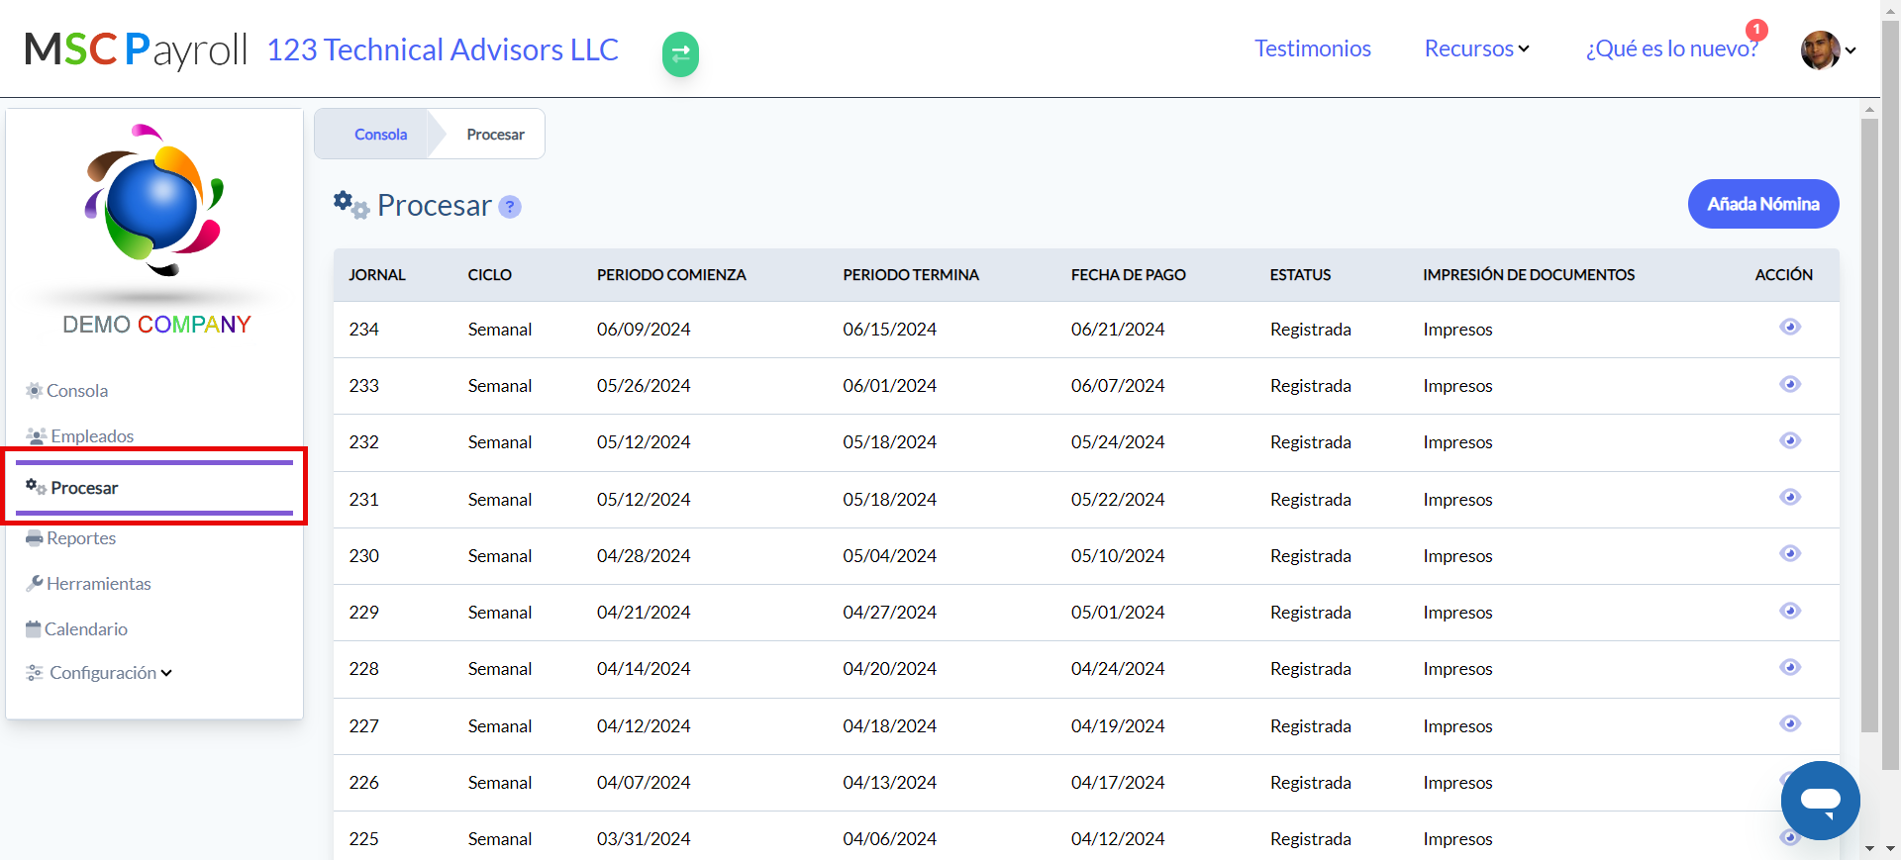Open Calendario in the sidebar
The width and height of the screenshot is (1901, 860).
click(x=85, y=629)
